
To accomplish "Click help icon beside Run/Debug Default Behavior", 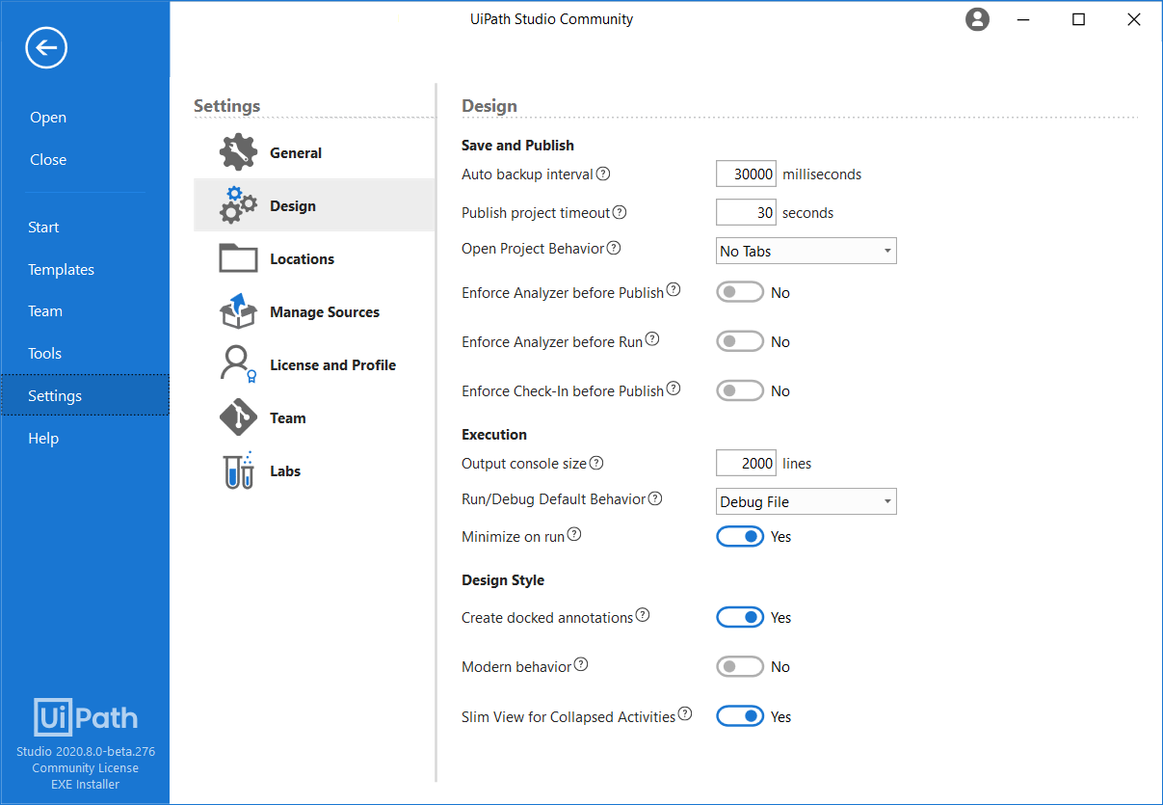I will pyautogui.click(x=655, y=498).
